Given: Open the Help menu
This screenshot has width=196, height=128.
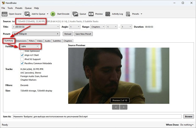Looking at the screenshot, I should (36, 8).
